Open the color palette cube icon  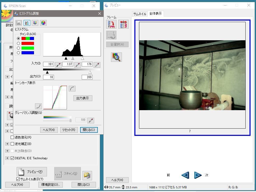[x=43, y=23]
